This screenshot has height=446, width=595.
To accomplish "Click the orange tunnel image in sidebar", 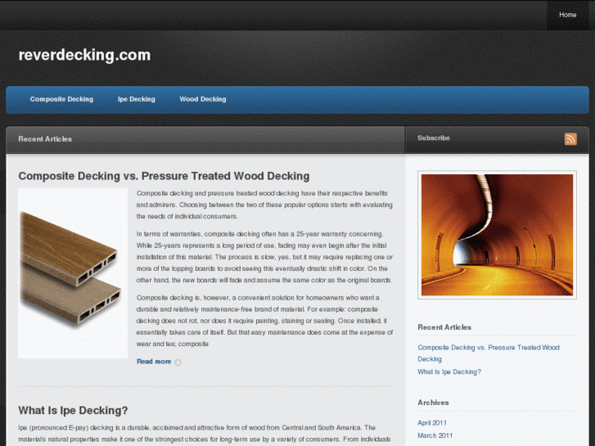I will pos(497,235).
